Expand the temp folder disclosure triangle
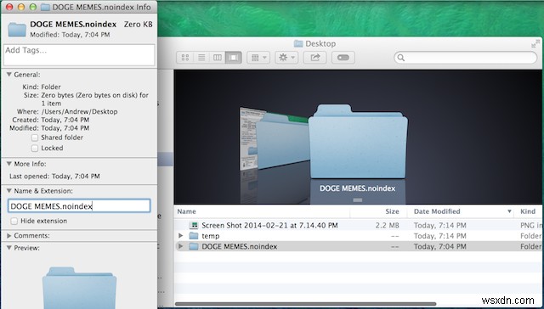This screenshot has width=544, height=309. [x=180, y=235]
